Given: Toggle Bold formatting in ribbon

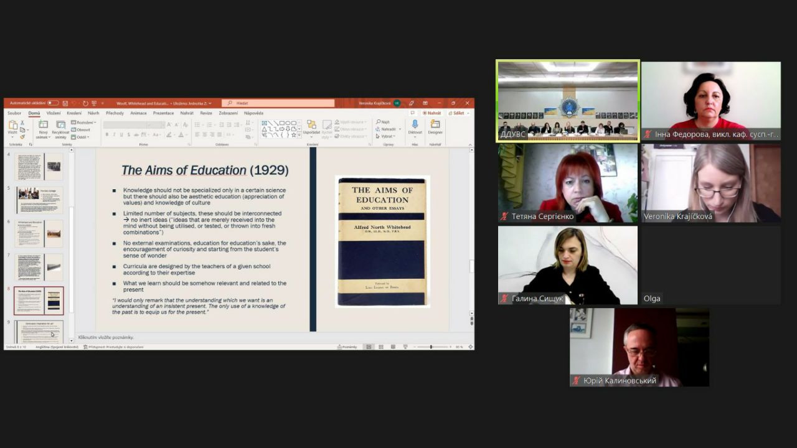Looking at the screenshot, I should pos(107,134).
